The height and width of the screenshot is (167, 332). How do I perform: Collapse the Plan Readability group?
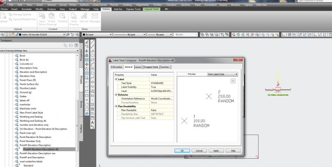(x=116, y=106)
